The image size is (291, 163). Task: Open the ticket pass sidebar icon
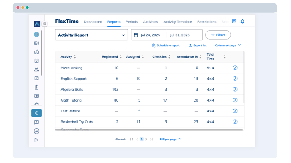point(36,96)
